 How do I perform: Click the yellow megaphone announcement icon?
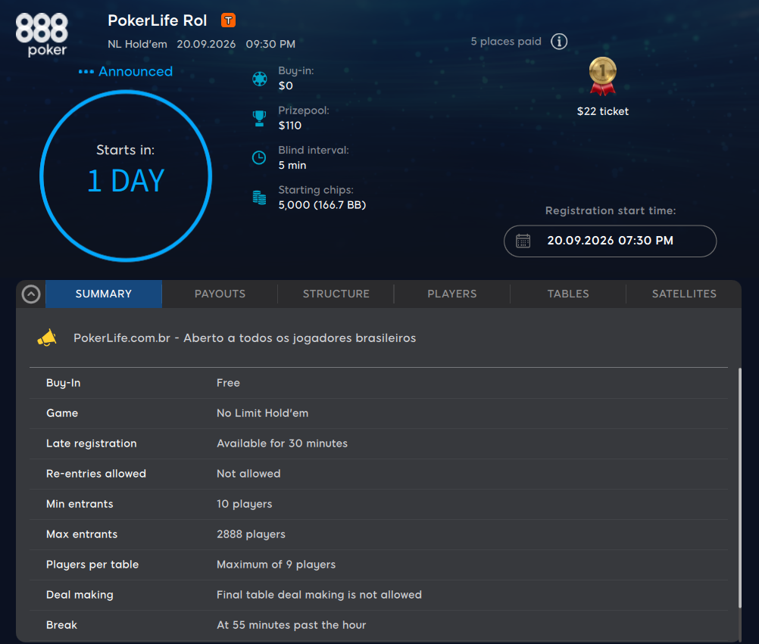(47, 338)
